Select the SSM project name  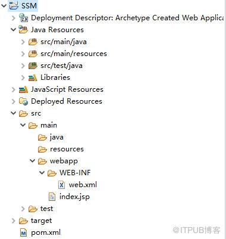pos(29,5)
